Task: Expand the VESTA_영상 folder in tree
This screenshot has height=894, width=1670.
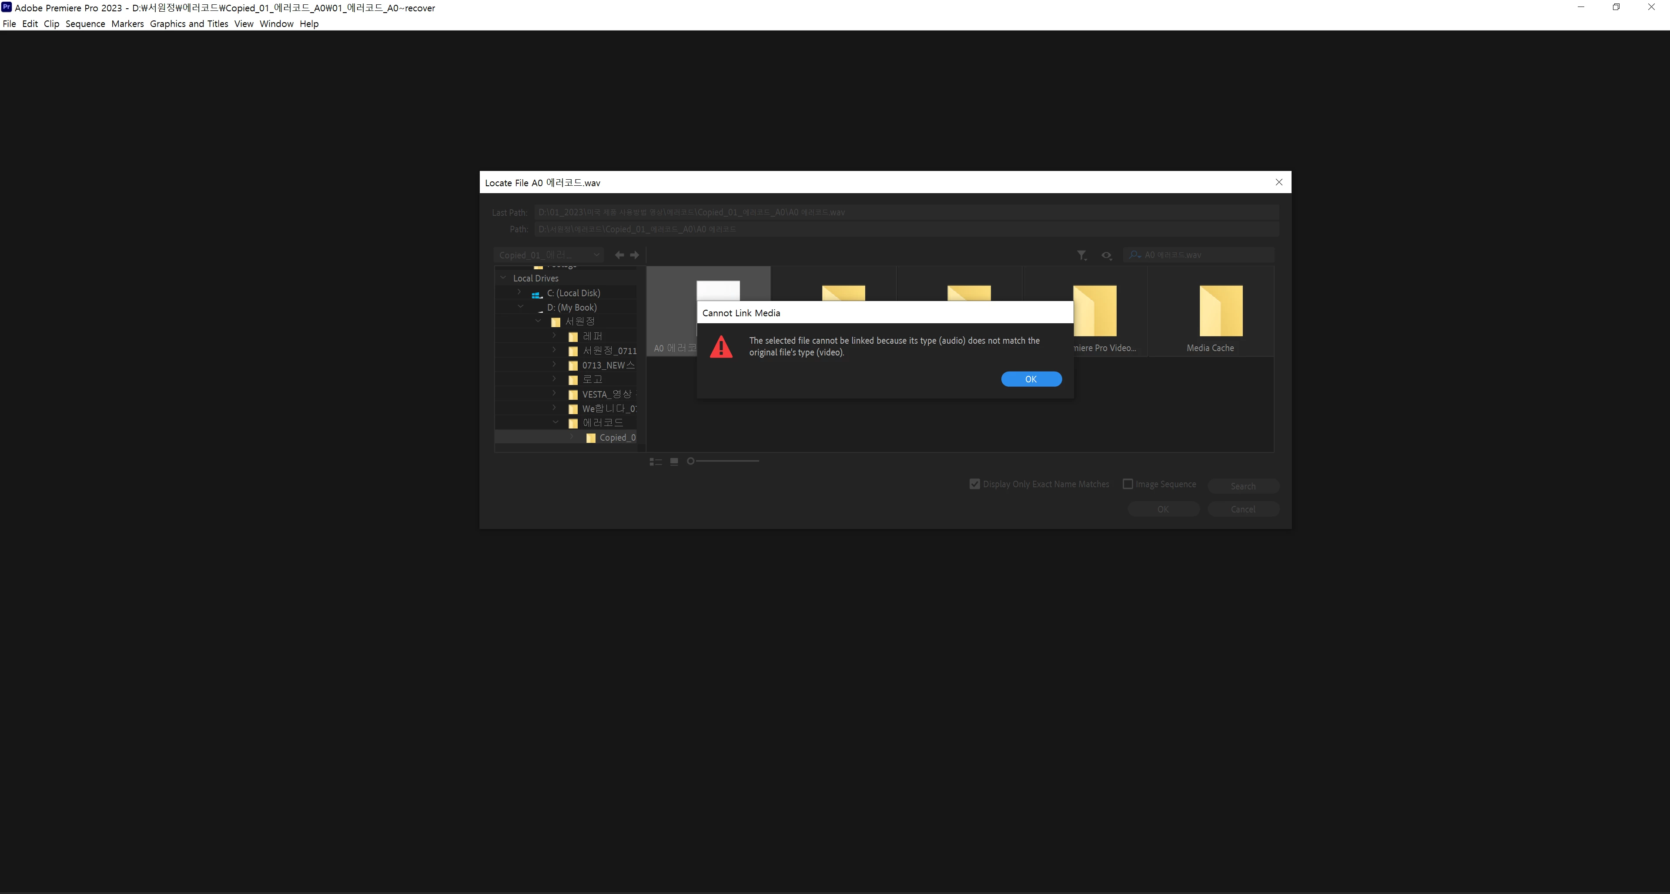Action: tap(554, 394)
